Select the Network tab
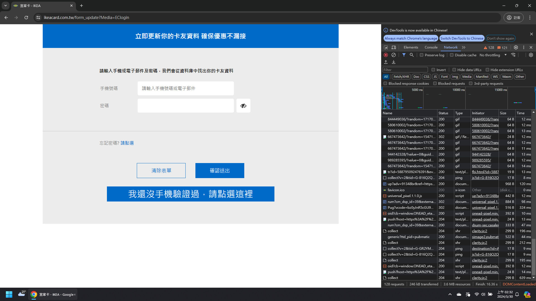 point(451,47)
